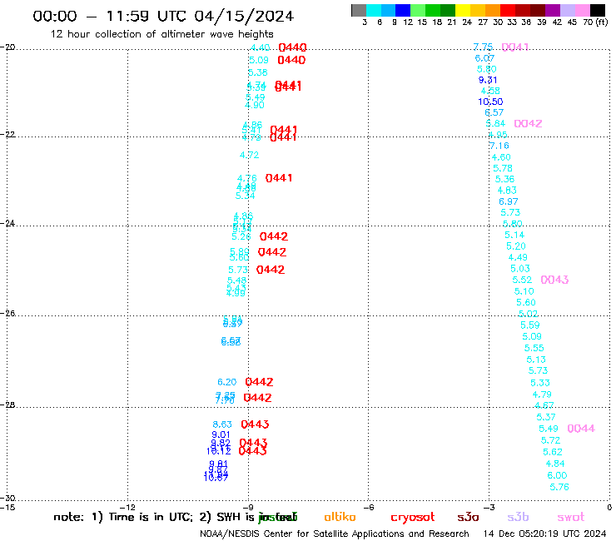Click wave height value '5.34'
This screenshot has height=541, width=616.
click(x=245, y=196)
